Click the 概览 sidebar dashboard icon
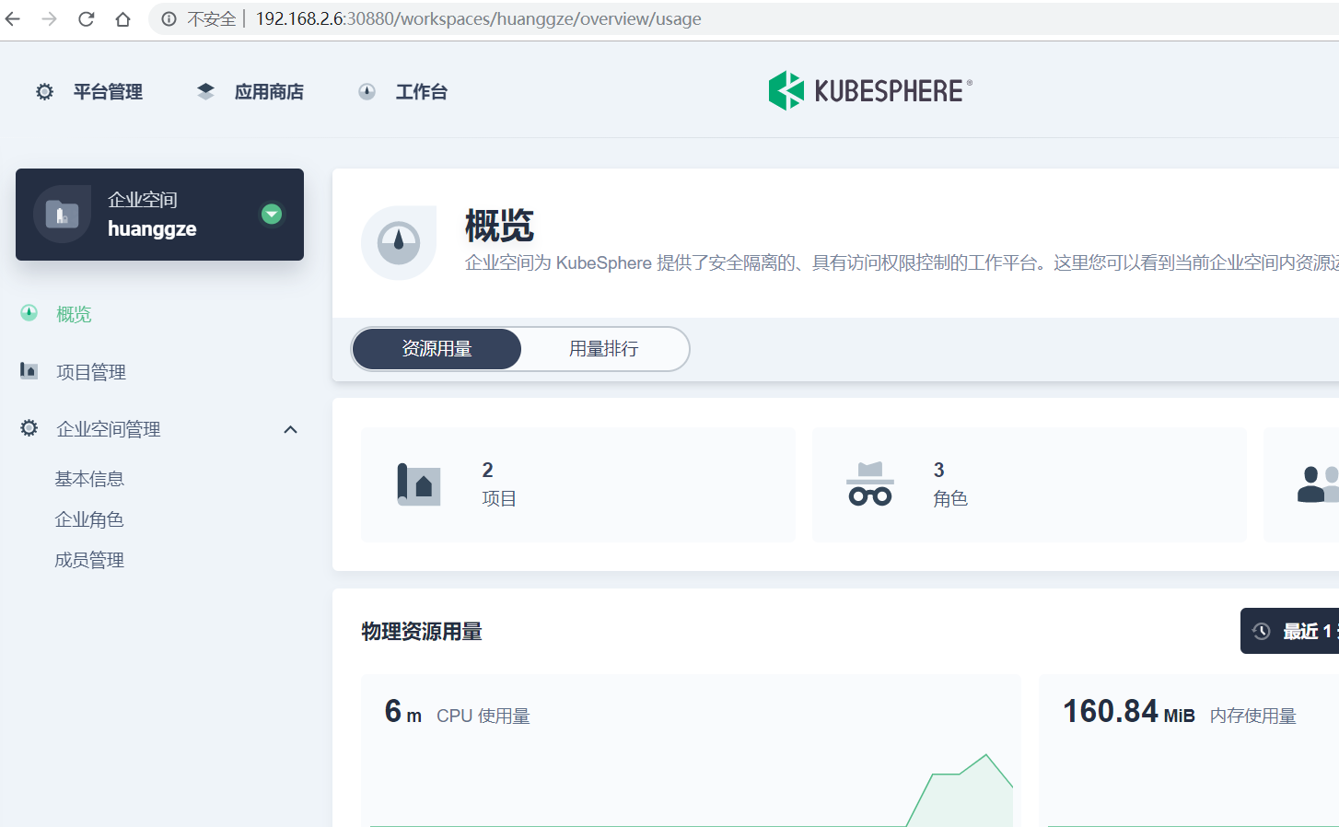Screen dimensions: 1339x827 click(29, 313)
